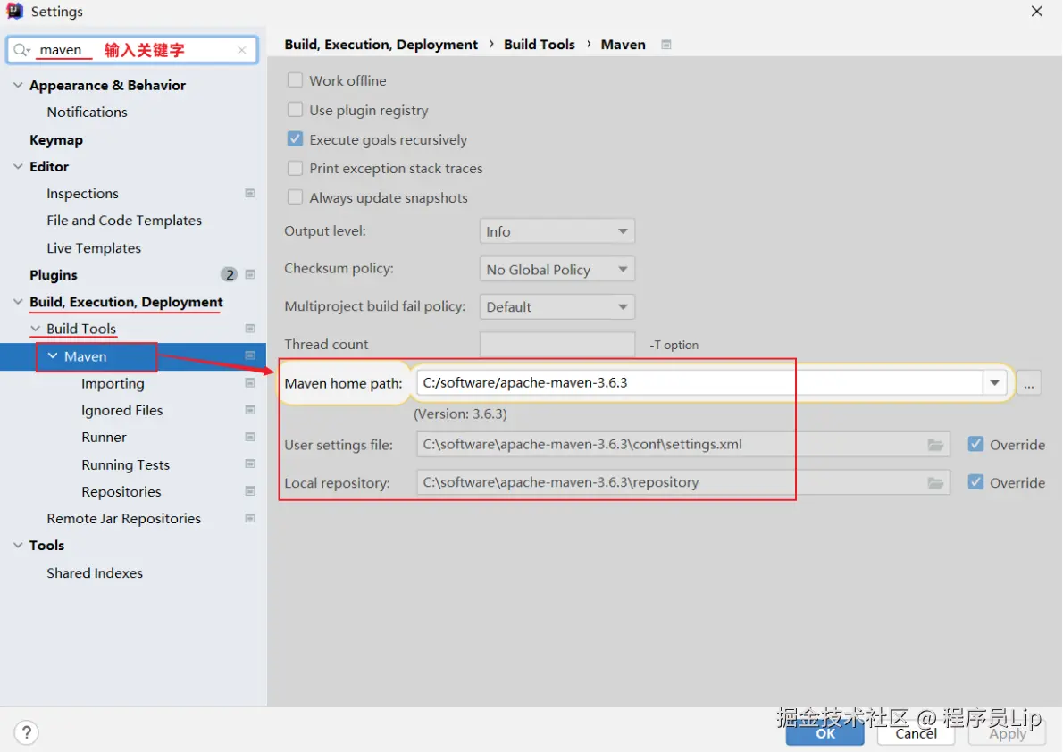This screenshot has height=752, width=1063.
Task: Click project-level icon next to Remote Jar Repositories
Action: coord(249,518)
